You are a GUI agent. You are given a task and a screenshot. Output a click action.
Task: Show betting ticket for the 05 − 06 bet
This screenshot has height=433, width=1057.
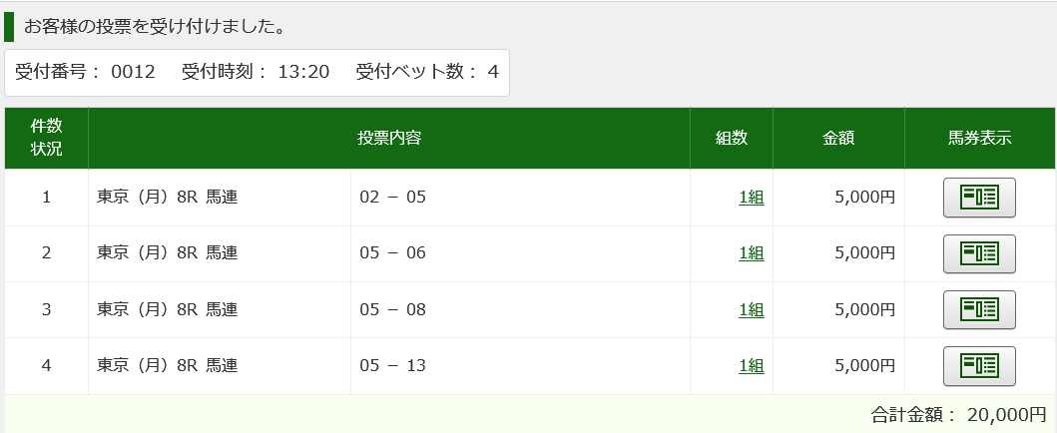[978, 253]
